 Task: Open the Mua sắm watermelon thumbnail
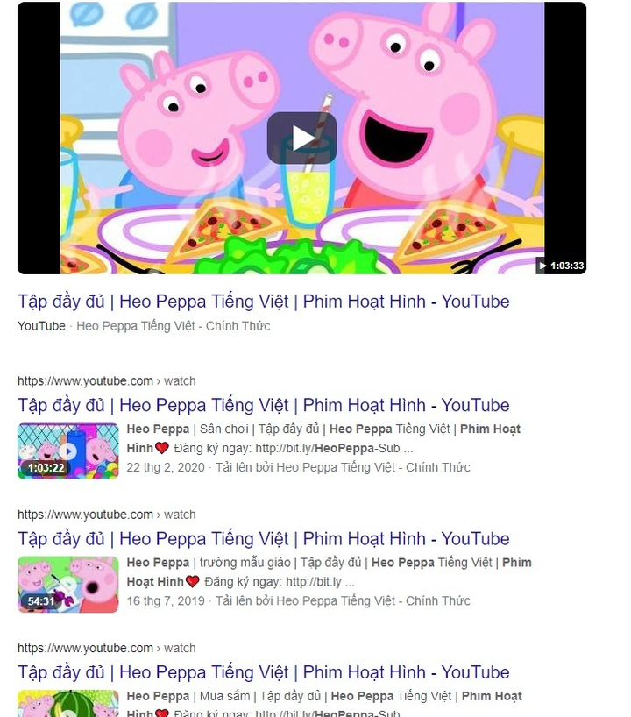[68, 703]
